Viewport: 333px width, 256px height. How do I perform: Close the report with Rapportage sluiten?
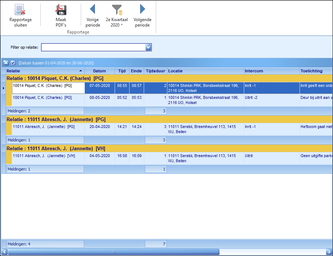20,16
